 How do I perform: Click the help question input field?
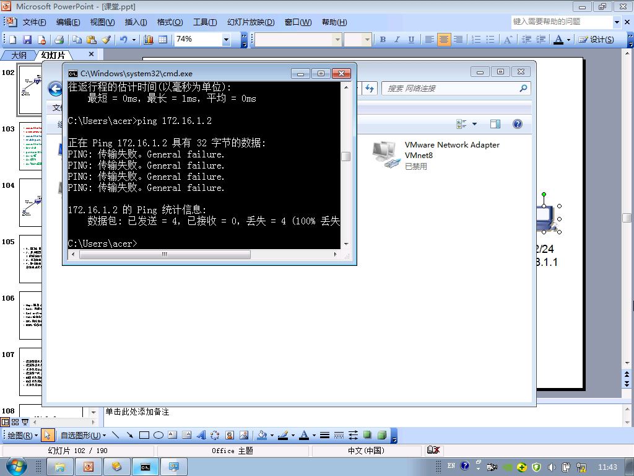coord(562,22)
